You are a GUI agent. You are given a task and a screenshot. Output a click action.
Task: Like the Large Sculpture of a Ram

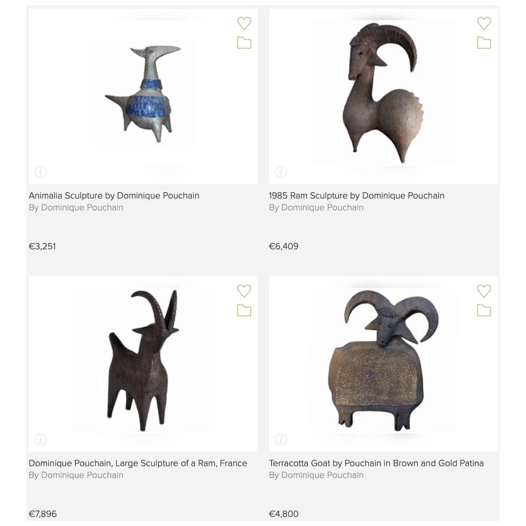coord(244,291)
